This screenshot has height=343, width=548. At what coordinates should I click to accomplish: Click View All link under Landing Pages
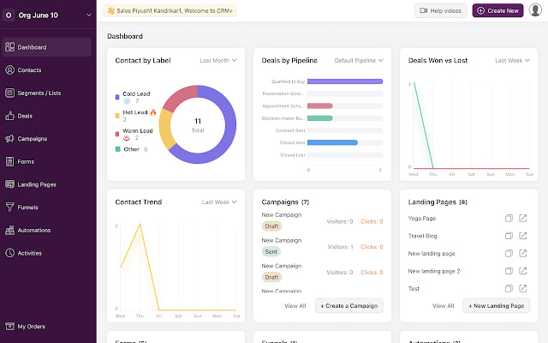pos(443,305)
